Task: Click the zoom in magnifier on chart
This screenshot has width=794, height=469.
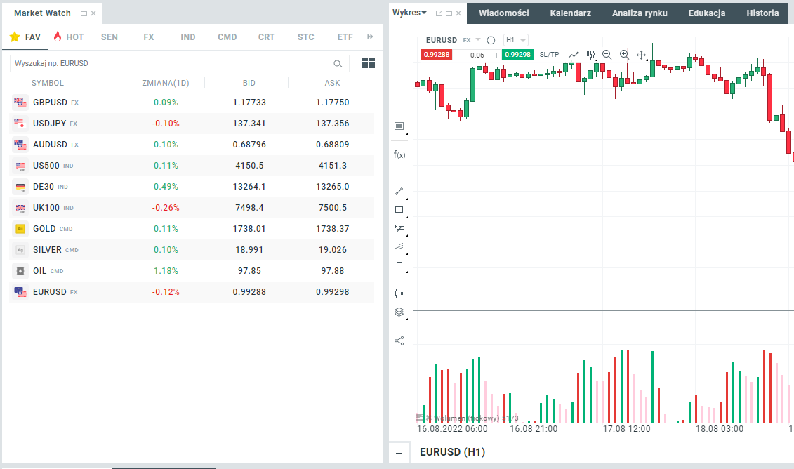Action: [624, 55]
